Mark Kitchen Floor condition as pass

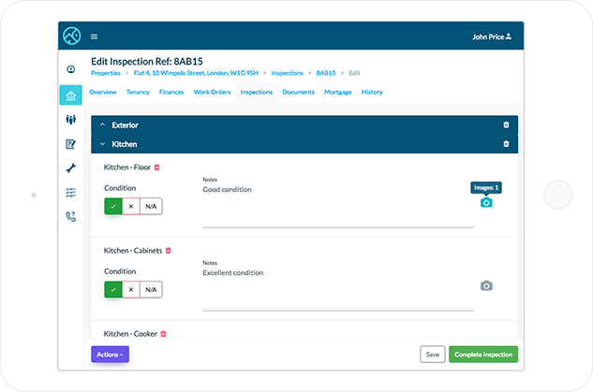coord(113,206)
